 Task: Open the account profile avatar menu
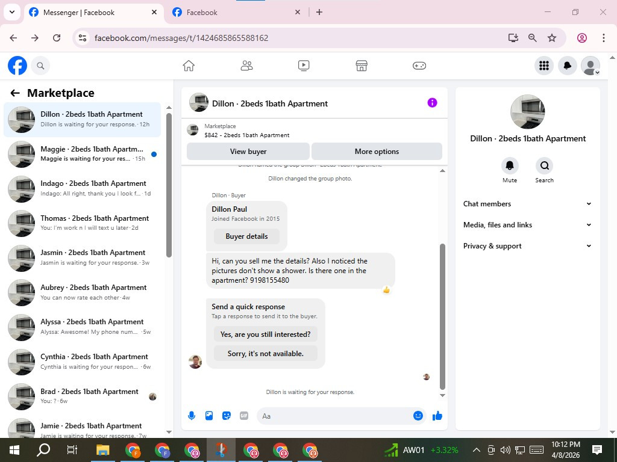[x=590, y=66]
